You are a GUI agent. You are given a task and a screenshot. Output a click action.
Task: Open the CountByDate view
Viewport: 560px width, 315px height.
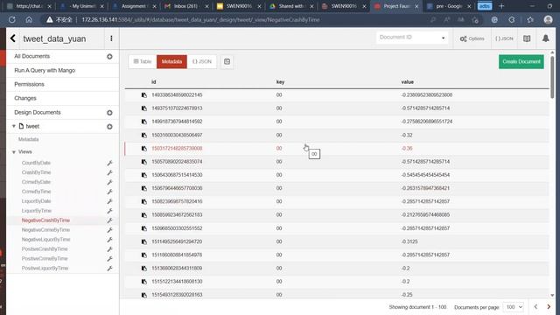(x=36, y=163)
